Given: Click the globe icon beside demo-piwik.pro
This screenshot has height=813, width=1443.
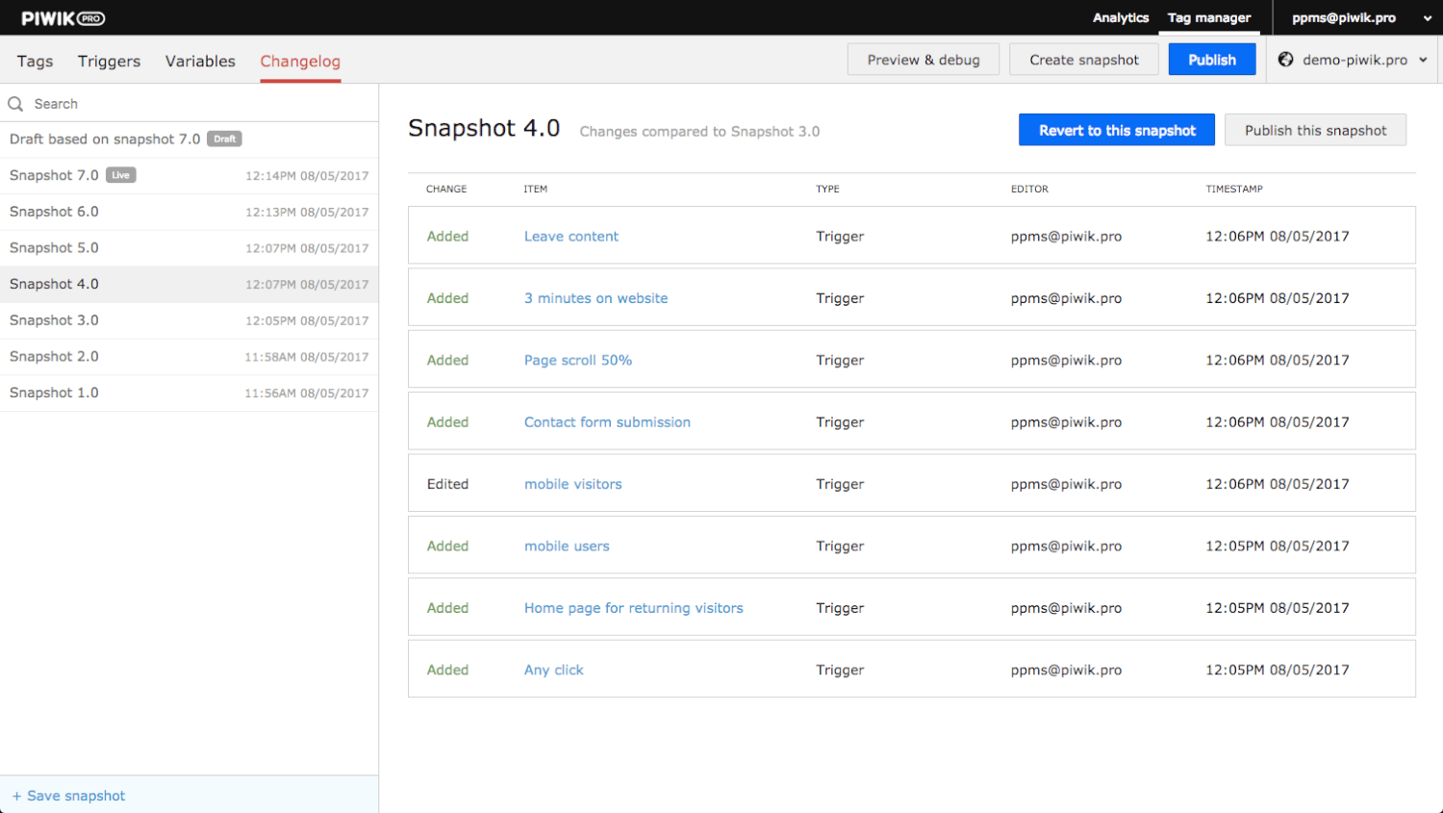Looking at the screenshot, I should pos(1285,60).
